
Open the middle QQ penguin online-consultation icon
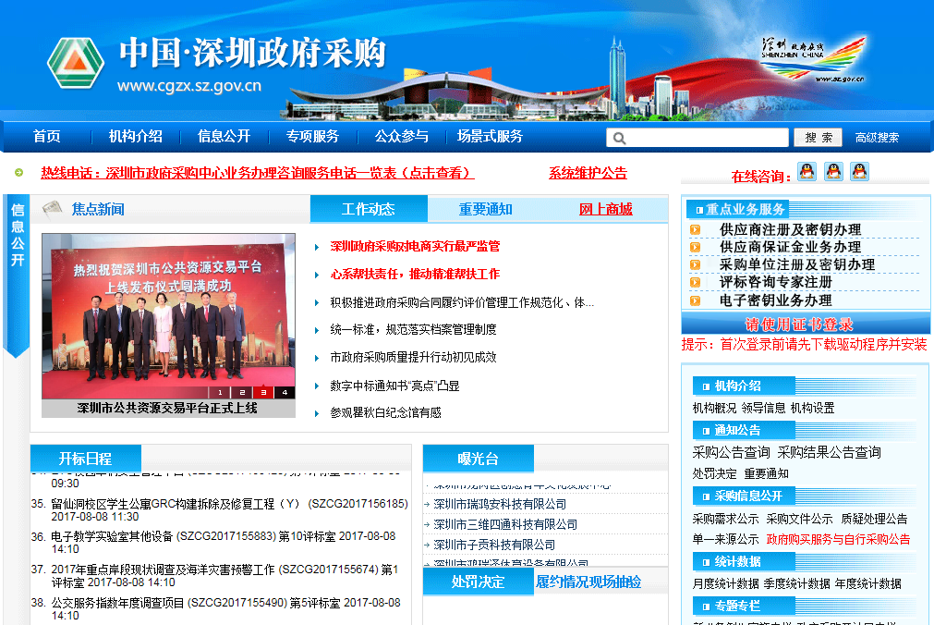(833, 172)
